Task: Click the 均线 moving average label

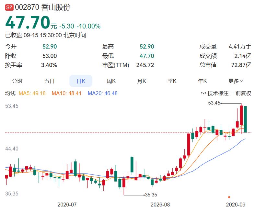Action: click(10, 93)
